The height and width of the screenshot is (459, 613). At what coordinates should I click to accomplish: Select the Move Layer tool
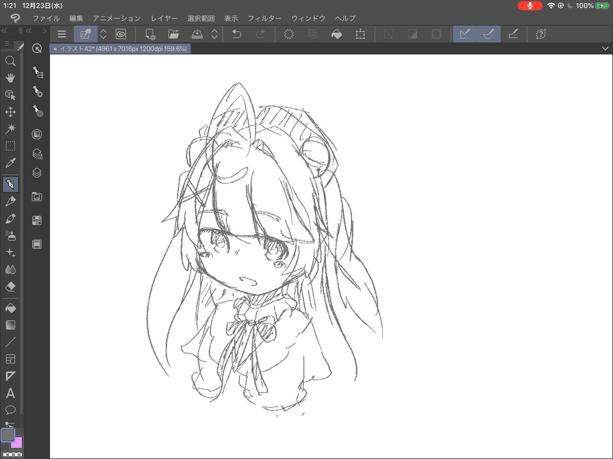point(10,112)
